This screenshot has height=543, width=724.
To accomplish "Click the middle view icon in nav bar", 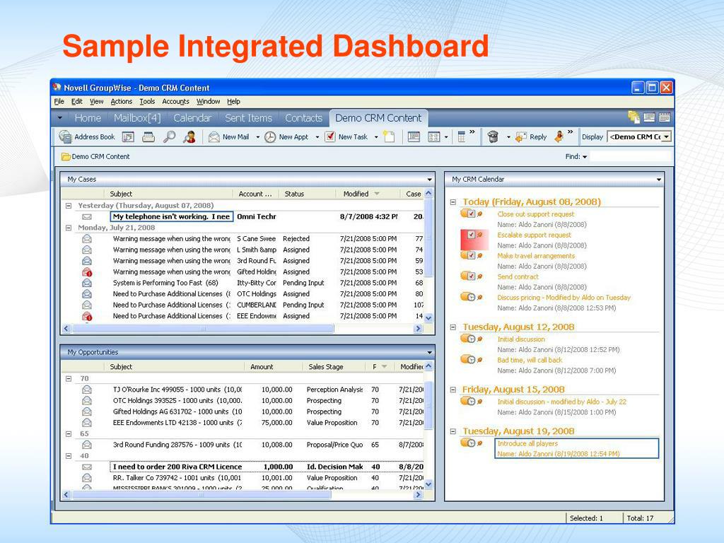I will coord(649,117).
